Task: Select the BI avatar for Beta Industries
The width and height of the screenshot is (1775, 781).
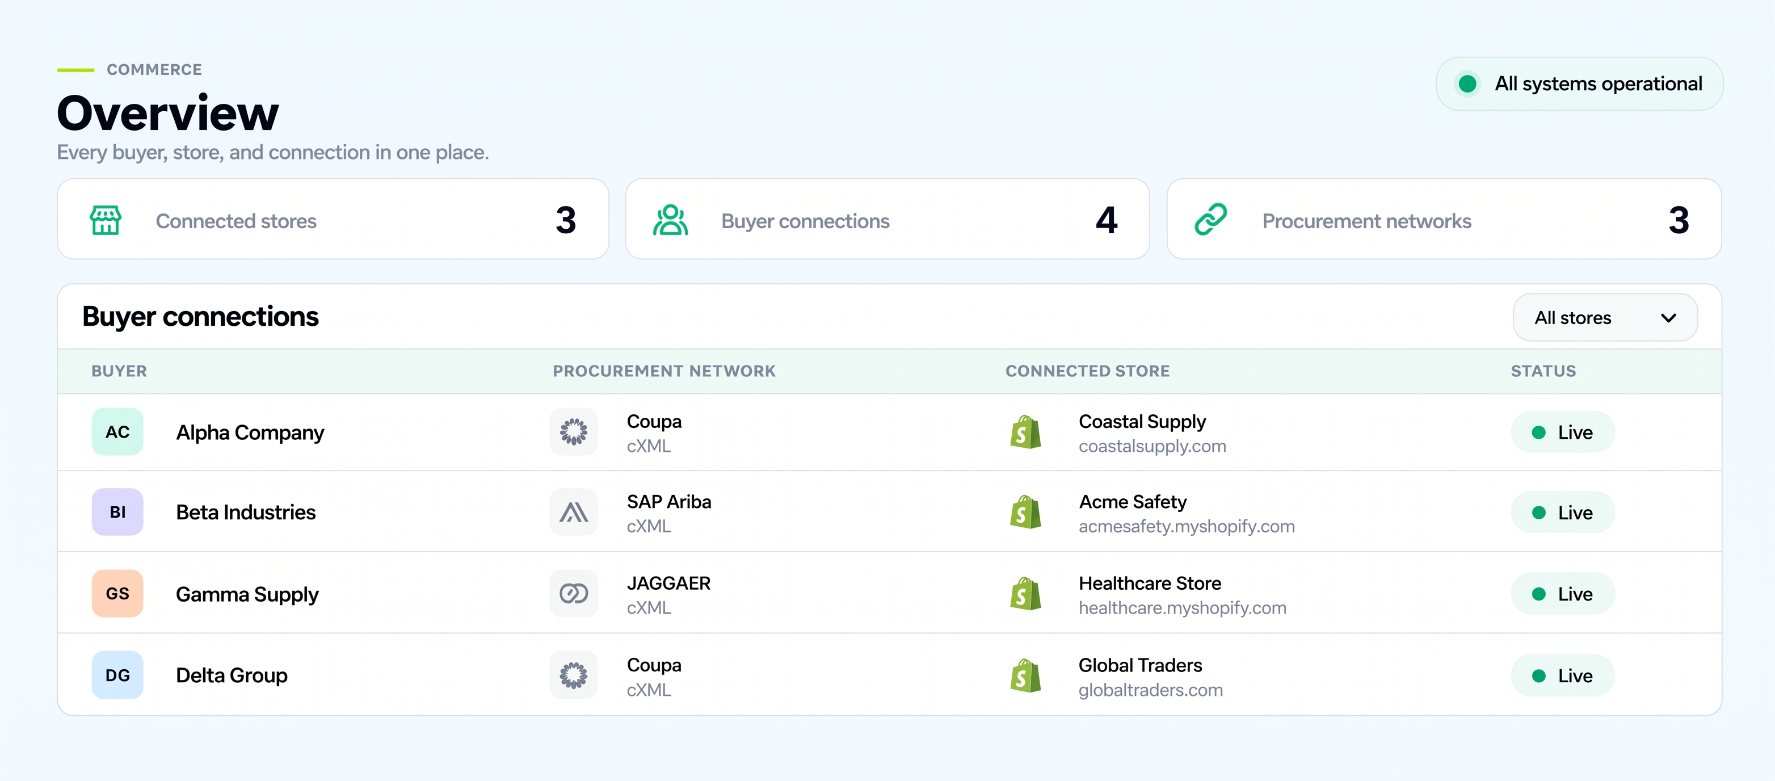Action: (x=117, y=512)
